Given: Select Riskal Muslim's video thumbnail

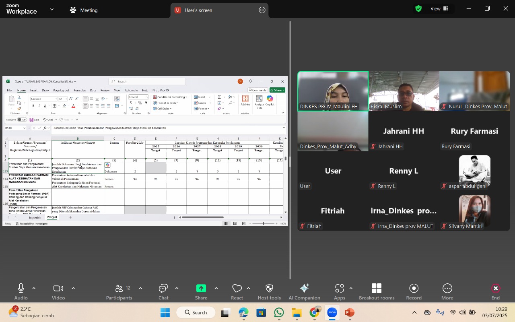Looking at the screenshot, I should [x=404, y=91].
